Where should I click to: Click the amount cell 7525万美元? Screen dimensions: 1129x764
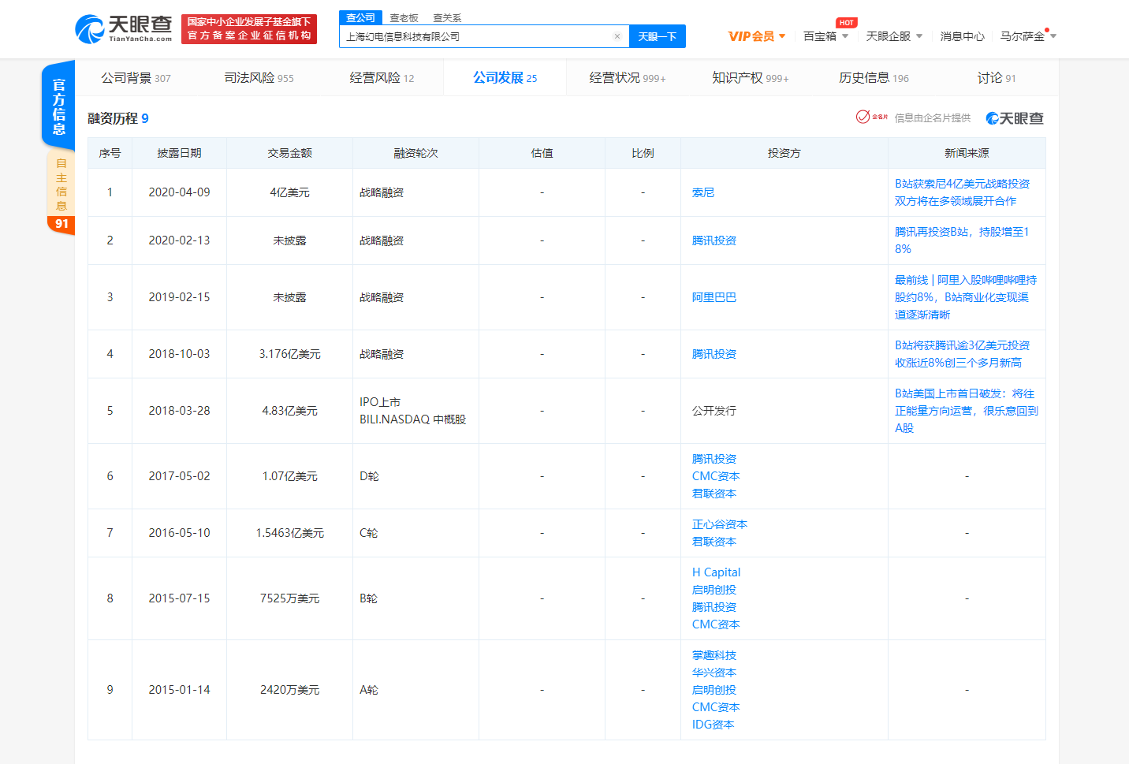pos(290,598)
